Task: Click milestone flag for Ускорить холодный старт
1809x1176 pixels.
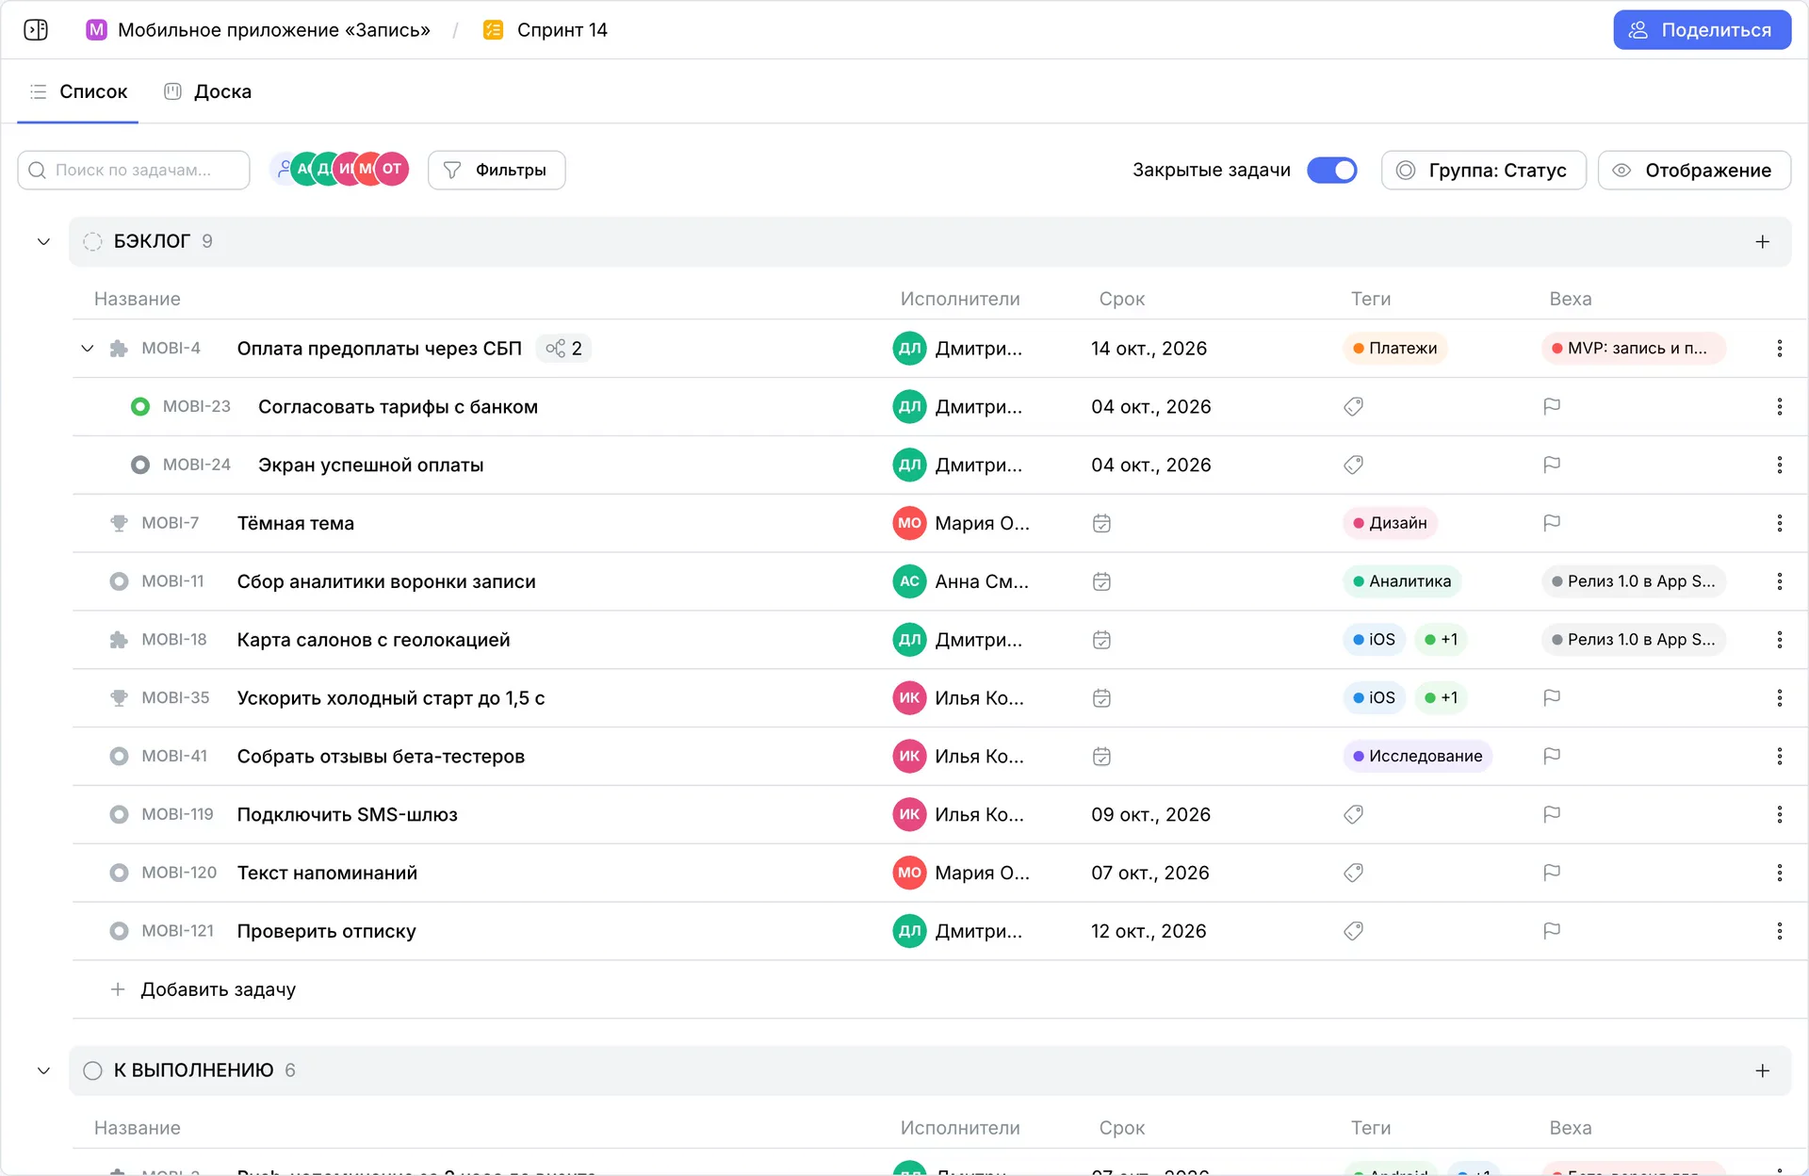Action: click(x=1552, y=698)
